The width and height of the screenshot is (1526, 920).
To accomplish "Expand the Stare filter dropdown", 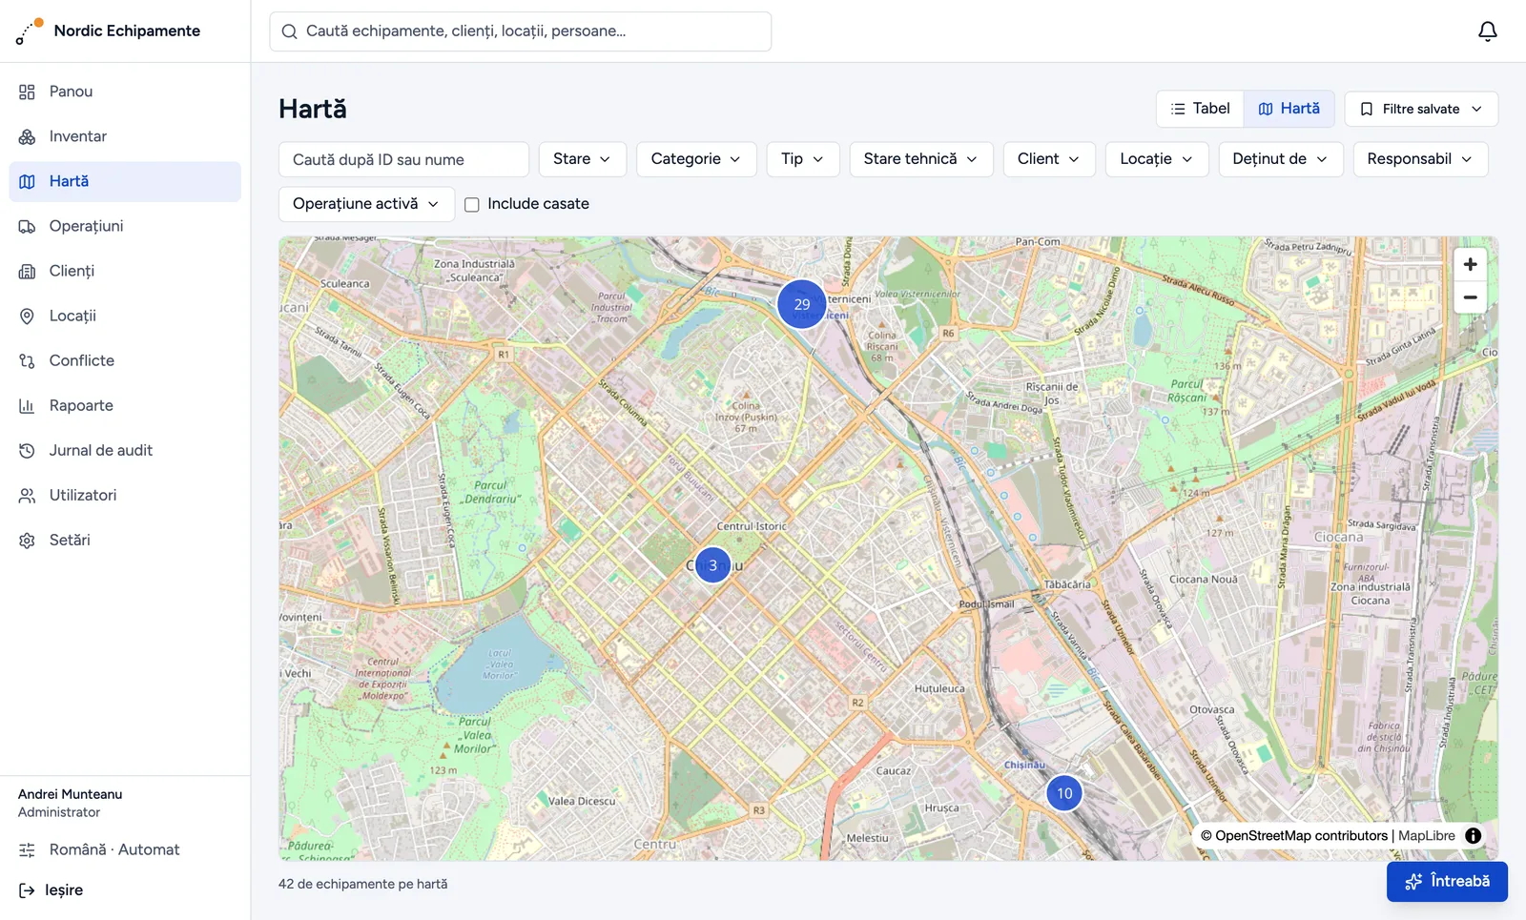I will (x=582, y=159).
